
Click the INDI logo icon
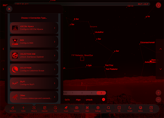15,42
